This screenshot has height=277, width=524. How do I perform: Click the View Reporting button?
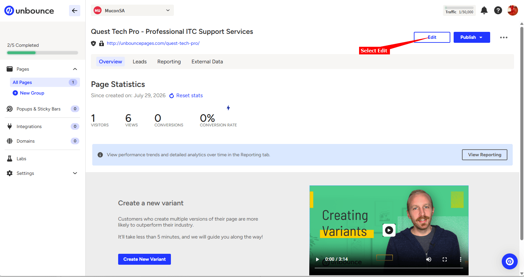pyautogui.click(x=485, y=155)
